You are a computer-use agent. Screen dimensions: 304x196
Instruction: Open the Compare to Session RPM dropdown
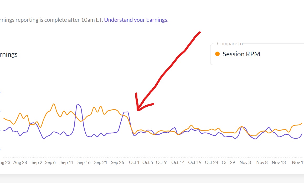coord(257,54)
